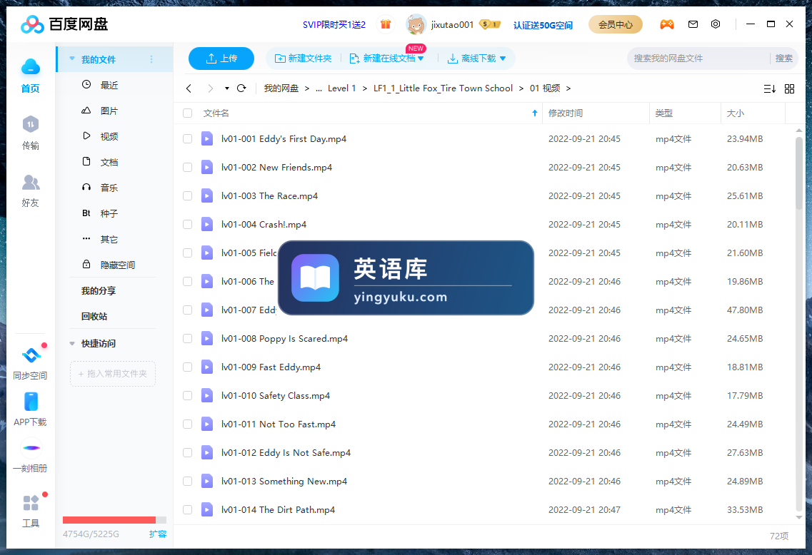Click the user avatar picture
Viewport: 812px width, 555px height.
[x=416, y=24]
